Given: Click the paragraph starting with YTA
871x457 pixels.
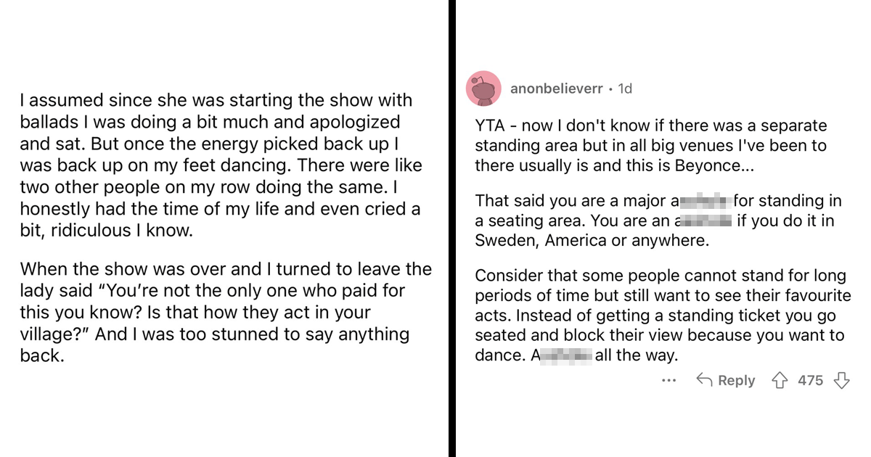Looking at the screenshot, I should (651, 146).
